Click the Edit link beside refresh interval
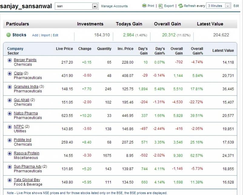The width and height of the screenshot is (243, 195). click(x=236, y=6)
